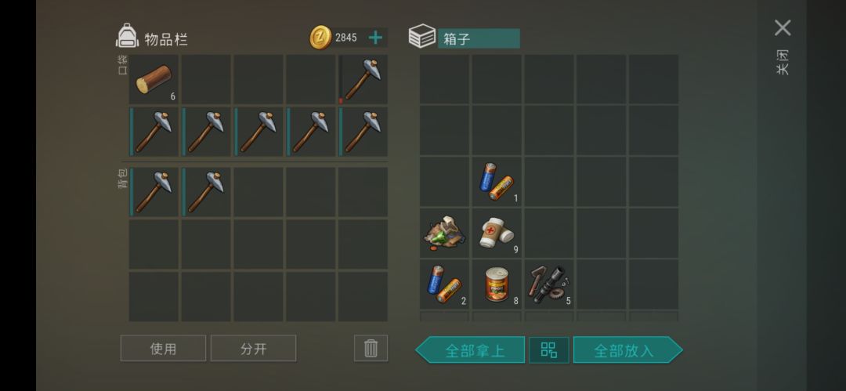Viewport: 846px width, 391px height.
Task: Select the weapon parts stack of five
Action: coord(548,284)
